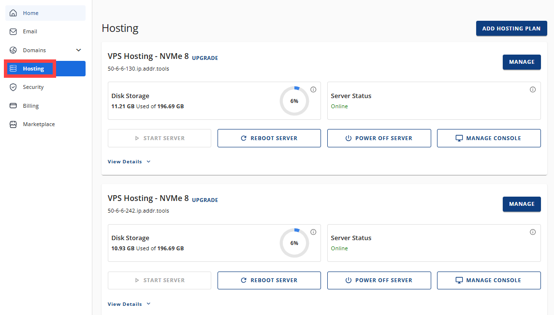Click the Upgrade link on first VPS plan
554x315 pixels.
pos(205,58)
